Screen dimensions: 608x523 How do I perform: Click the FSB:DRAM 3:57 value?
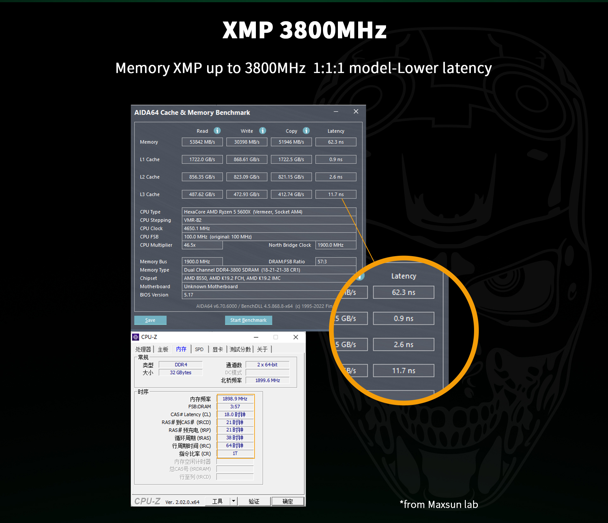tap(235, 406)
